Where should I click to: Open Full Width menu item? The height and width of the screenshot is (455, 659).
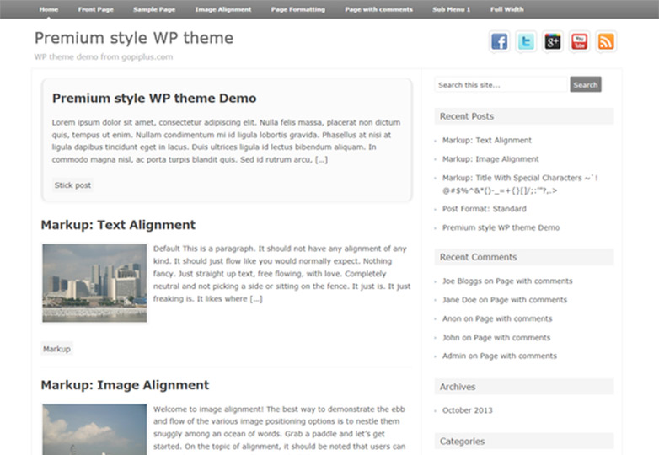(506, 9)
